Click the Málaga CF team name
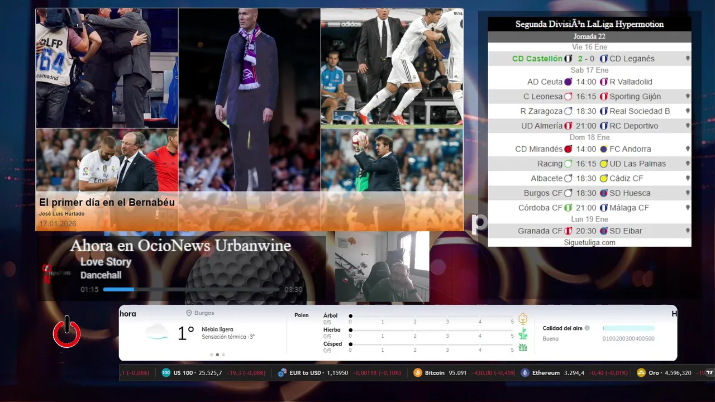The width and height of the screenshot is (715, 402). [x=629, y=208]
